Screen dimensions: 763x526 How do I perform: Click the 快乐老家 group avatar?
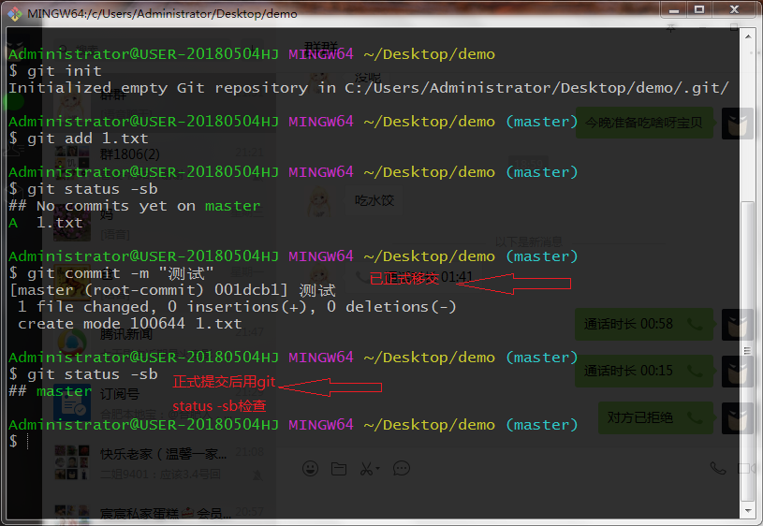click(x=72, y=461)
